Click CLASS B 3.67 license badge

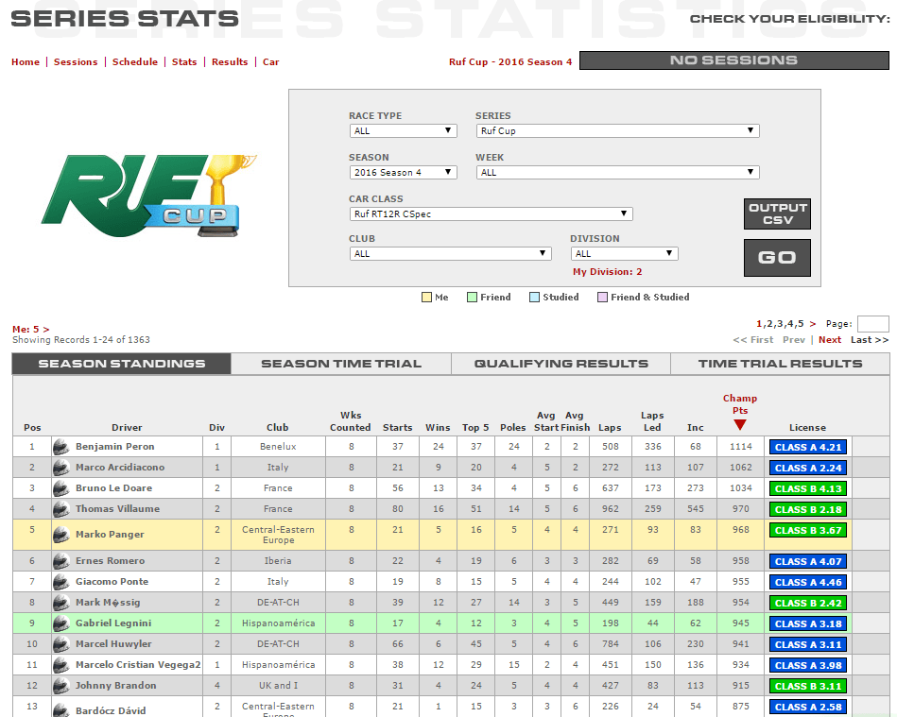[808, 531]
